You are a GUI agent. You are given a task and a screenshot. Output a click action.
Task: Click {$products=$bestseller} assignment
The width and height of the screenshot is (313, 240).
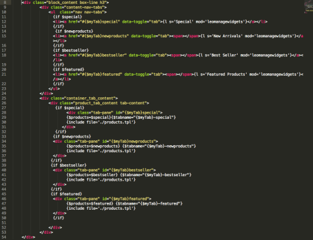point(92,175)
